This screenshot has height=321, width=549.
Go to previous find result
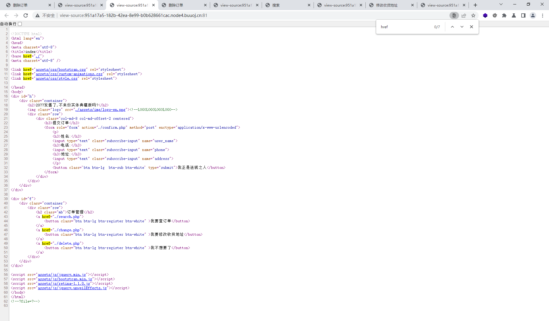point(452,27)
